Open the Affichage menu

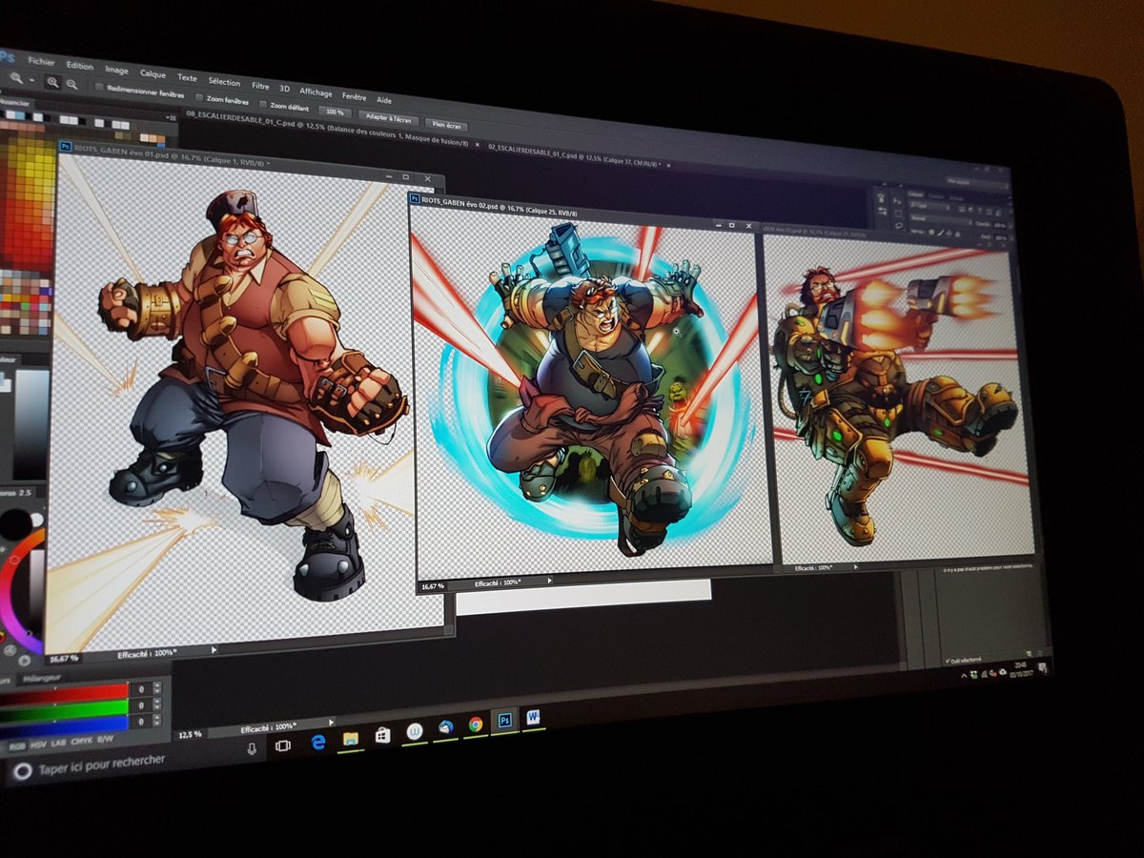[316, 92]
